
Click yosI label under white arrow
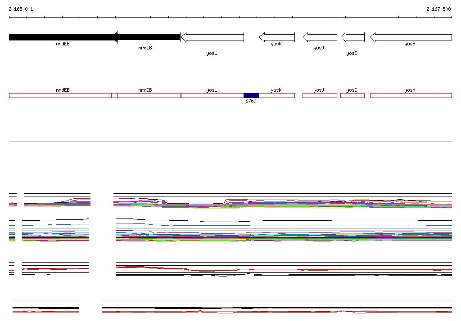tap(352, 53)
